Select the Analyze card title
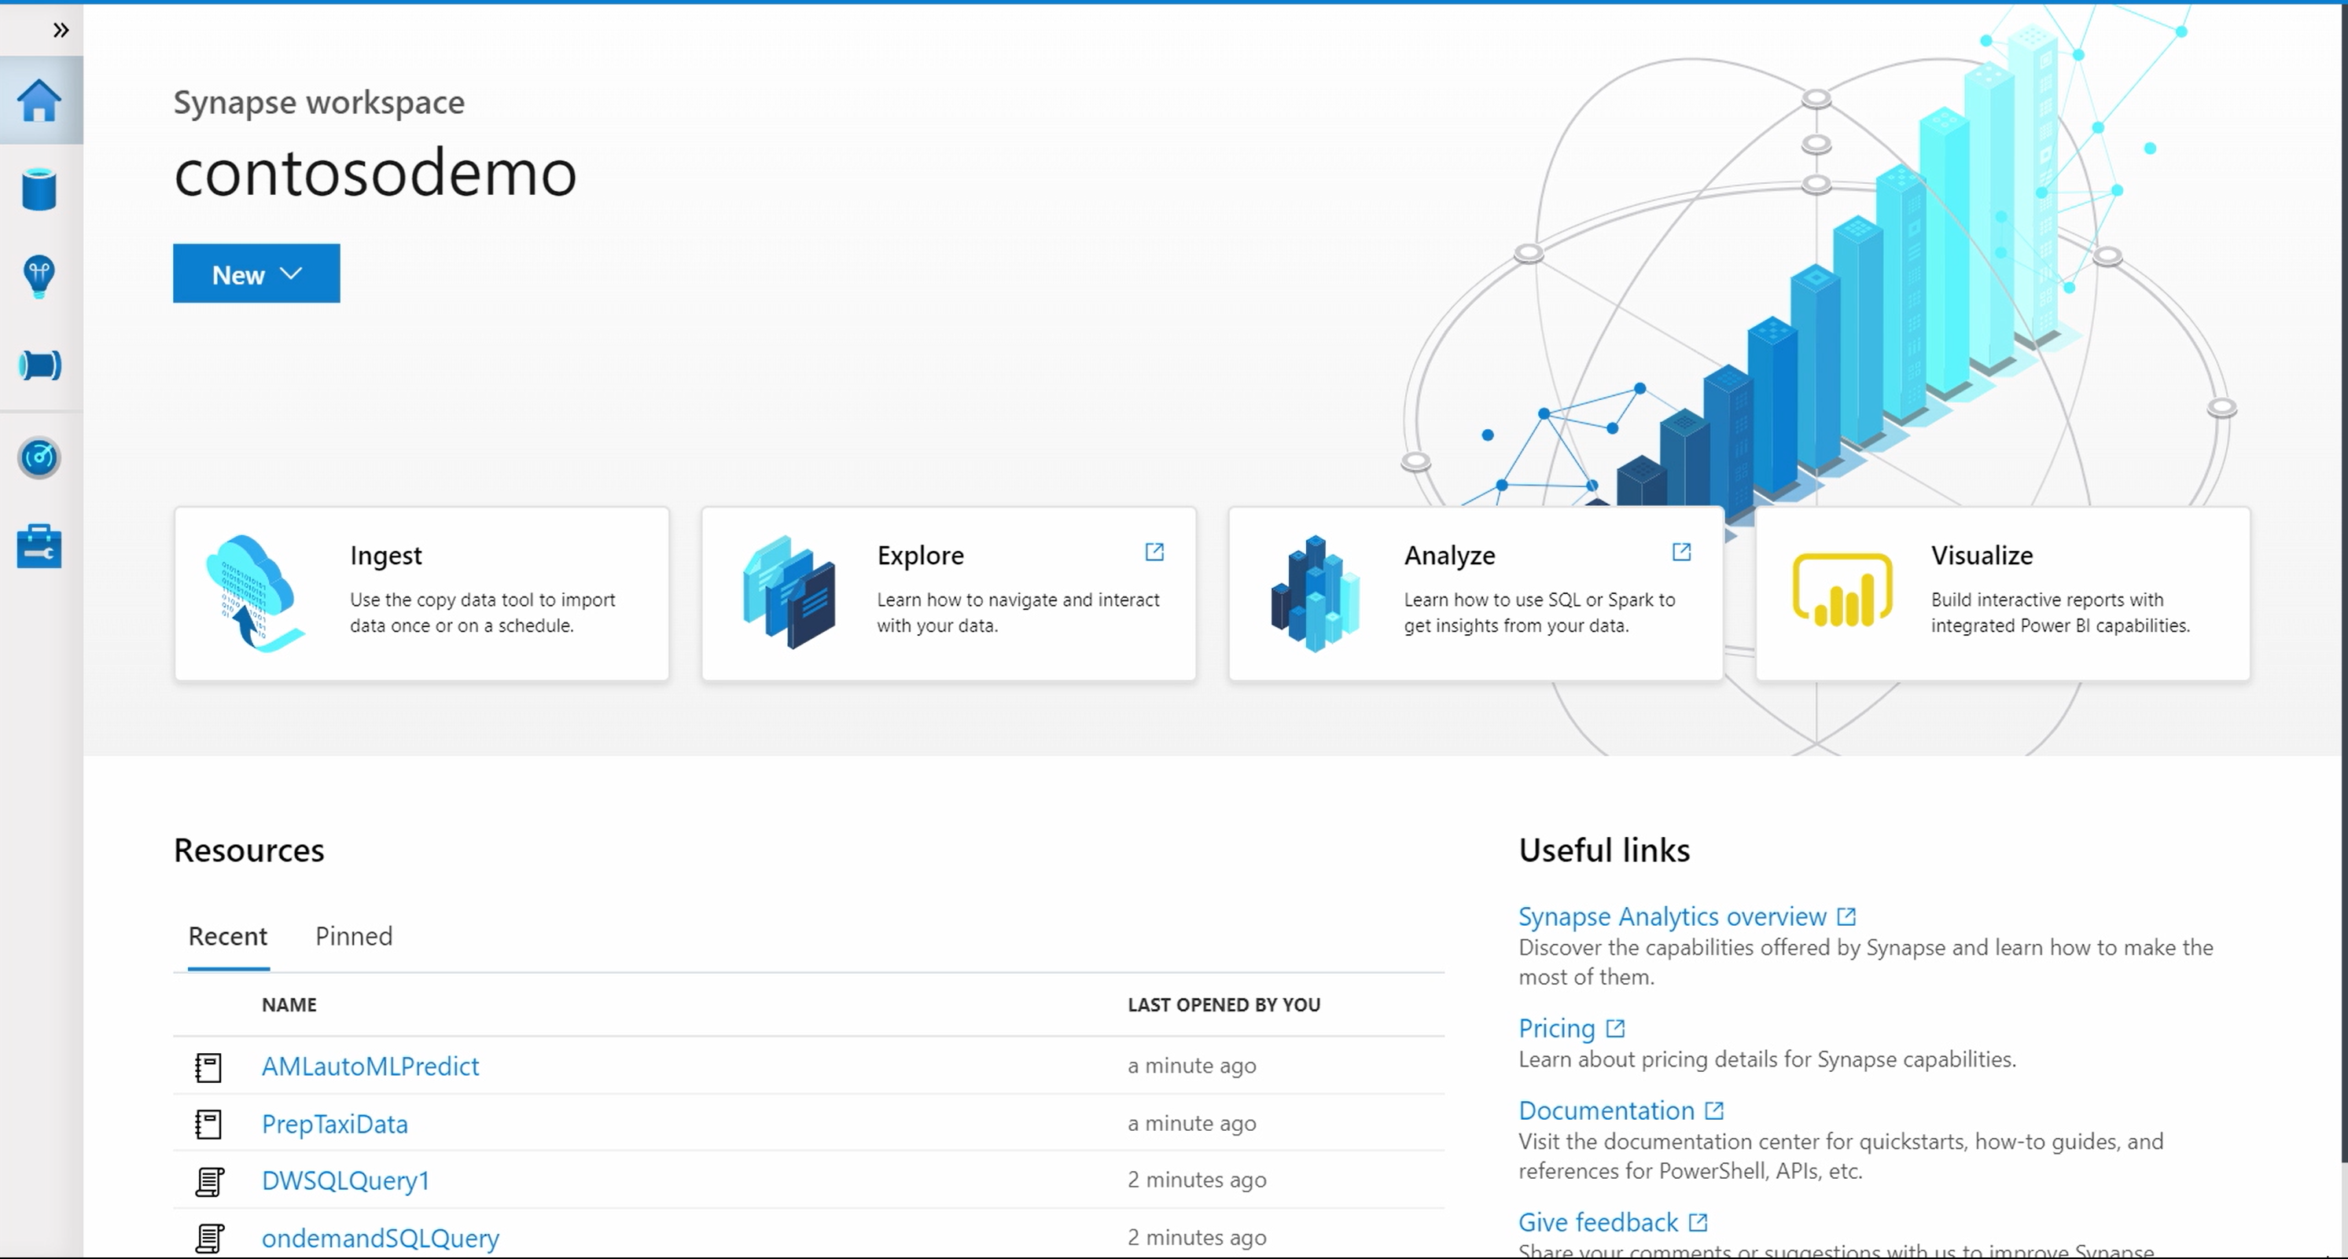Viewport: 2348px width, 1259px height. click(x=1449, y=556)
